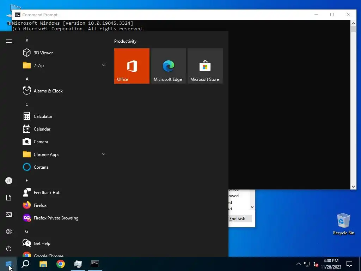This screenshot has height=271, width=361.
Task: Open taskbar Search magnifier
Action: 25,264
